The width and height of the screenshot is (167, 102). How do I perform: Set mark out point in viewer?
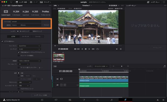121,49
